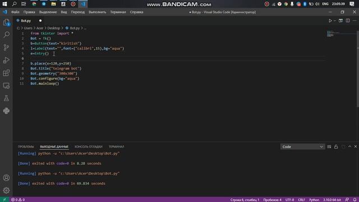Open the Source Control view
Viewport: 359px width, 202px height.
pyautogui.click(x=6, y=47)
